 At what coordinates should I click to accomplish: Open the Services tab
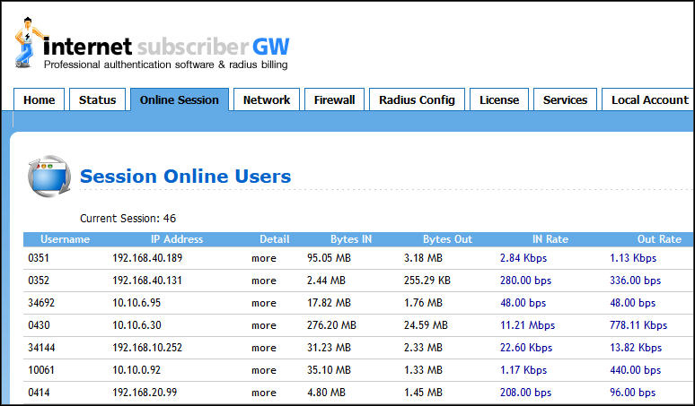[565, 100]
